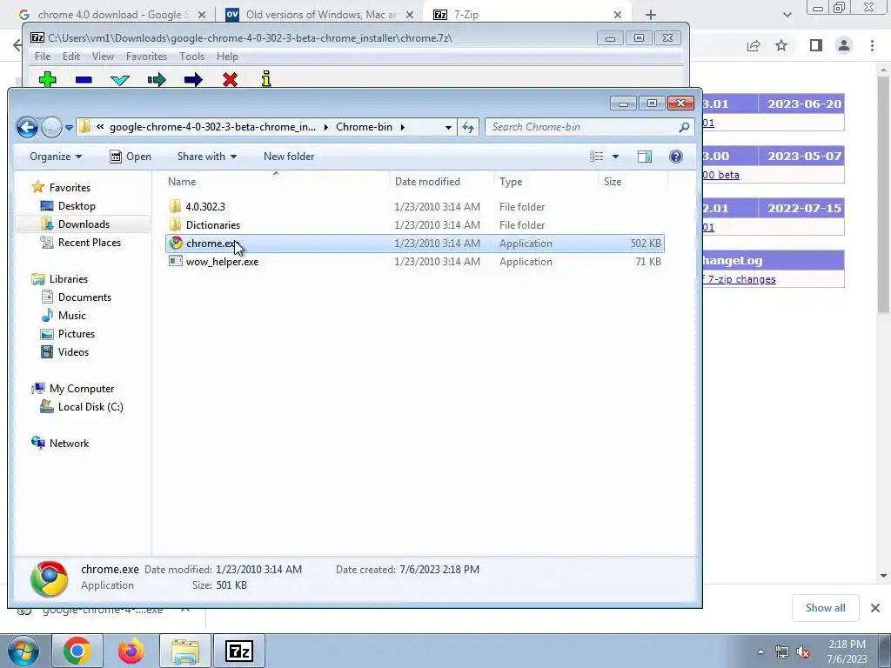Screen dimensions: 891x668
Task: Click the Copy arrow icon in 7-Zip toolbar
Action: [157, 79]
